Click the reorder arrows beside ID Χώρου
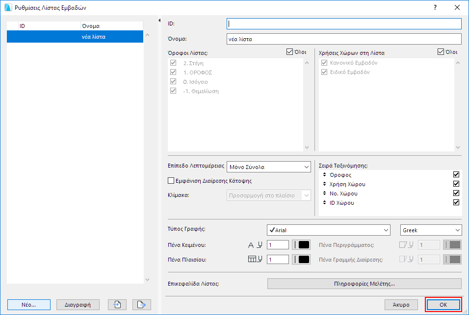Viewport: 469px width, 315px height. 325,202
